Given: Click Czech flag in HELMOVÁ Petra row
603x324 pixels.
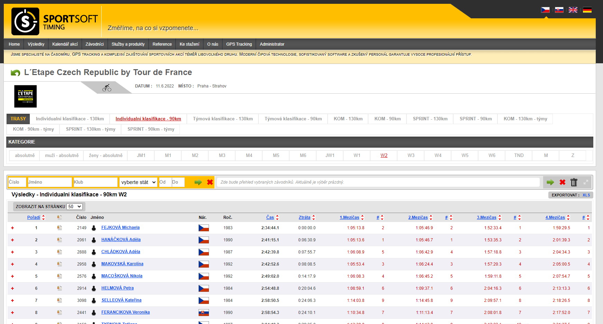Looking at the screenshot, I should click(x=203, y=288).
